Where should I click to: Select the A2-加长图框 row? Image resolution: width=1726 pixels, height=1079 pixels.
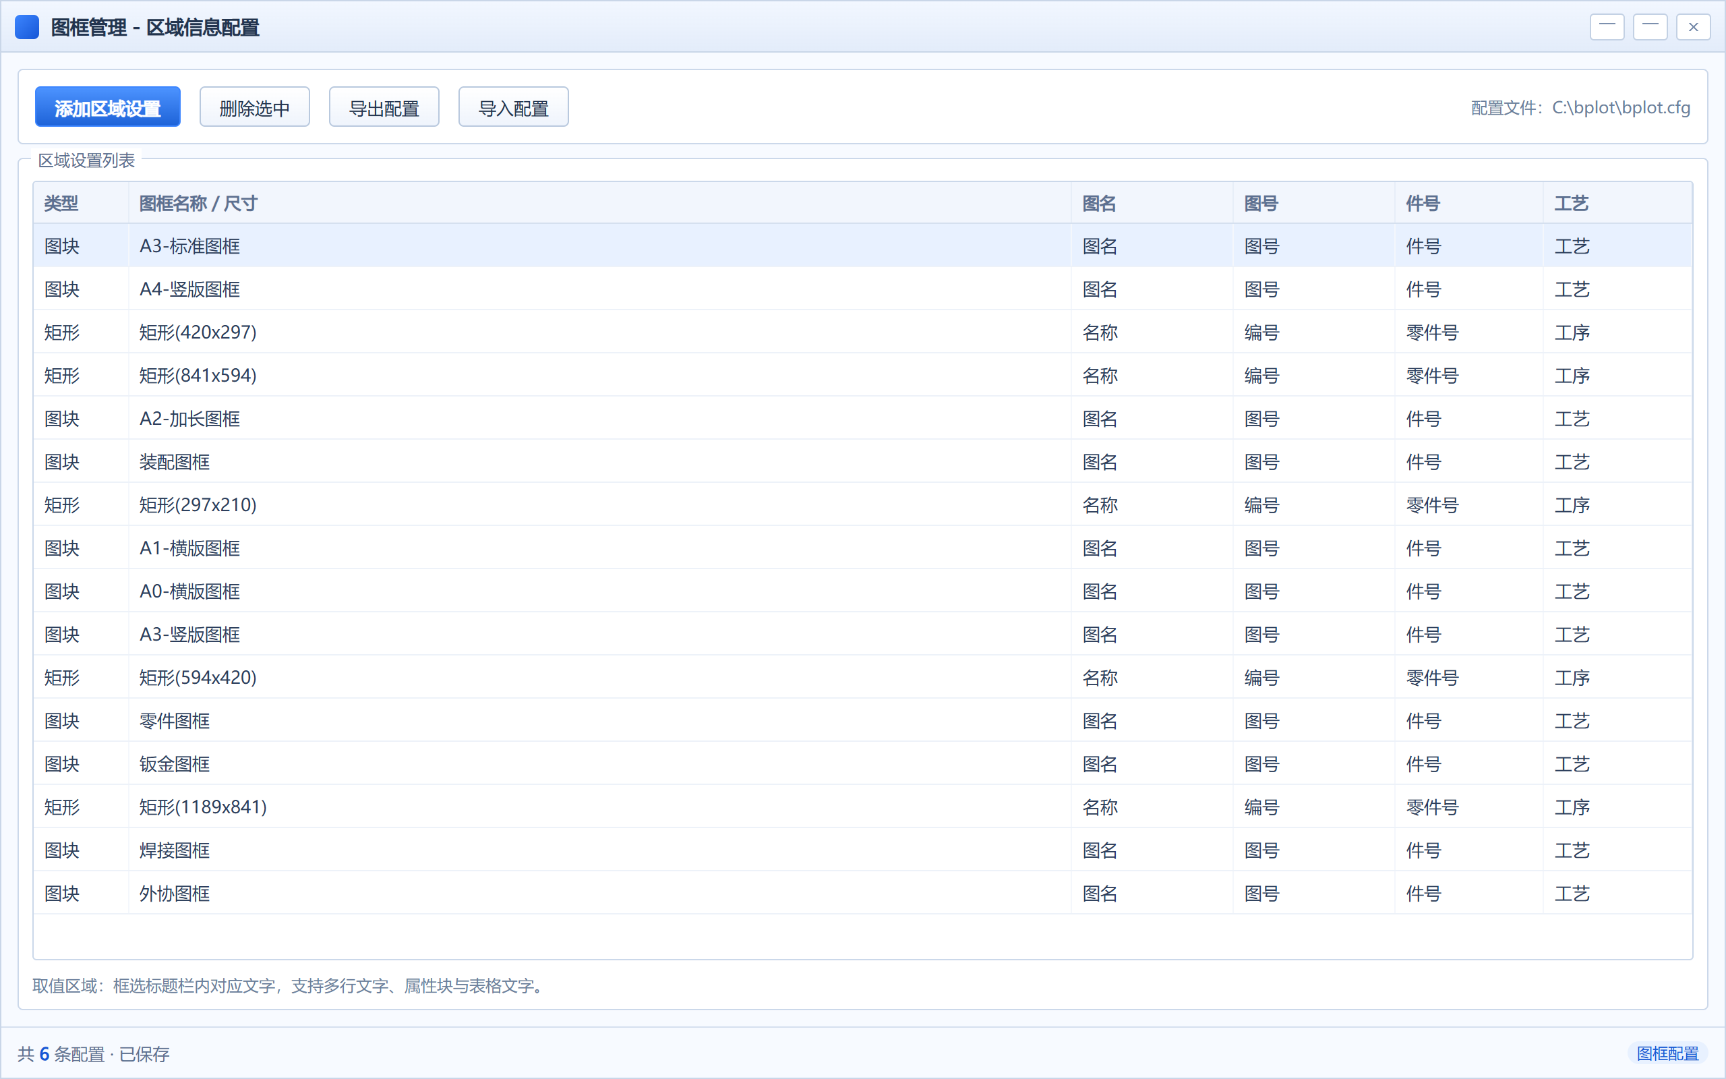point(863,419)
